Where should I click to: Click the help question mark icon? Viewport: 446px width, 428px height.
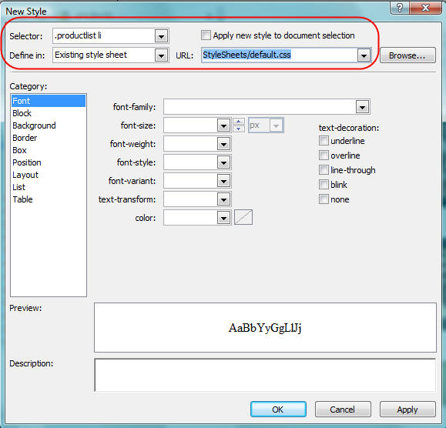[400, 7]
